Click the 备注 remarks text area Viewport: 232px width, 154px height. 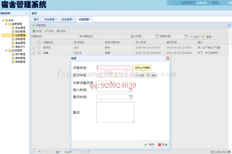click(115, 112)
